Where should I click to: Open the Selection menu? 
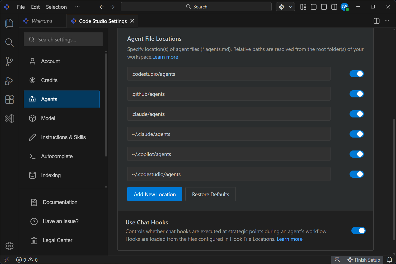coord(56,7)
